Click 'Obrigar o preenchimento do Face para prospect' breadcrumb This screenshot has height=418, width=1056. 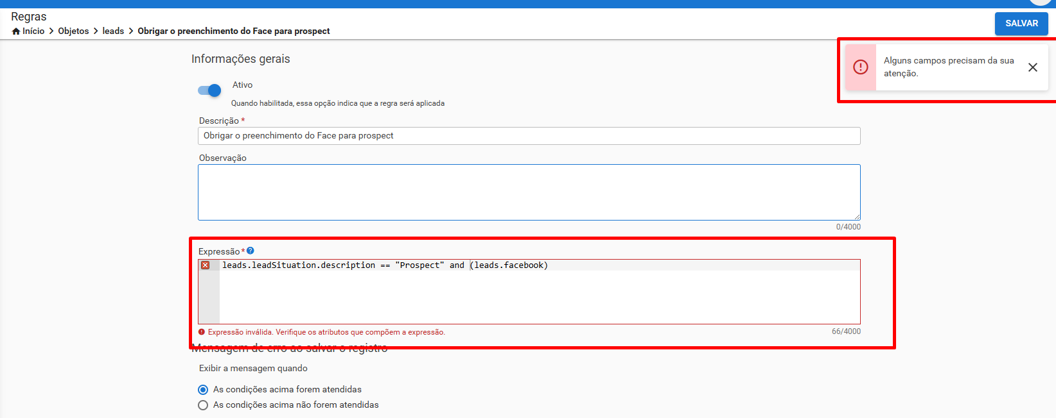pos(234,31)
